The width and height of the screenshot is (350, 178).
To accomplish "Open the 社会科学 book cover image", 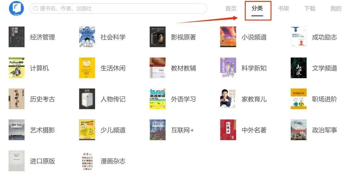I will coord(87,37).
